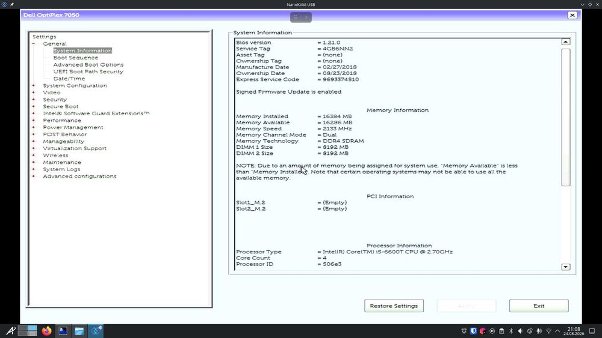The image size is (602, 338).
Task: Expand the POST Behavior node
Action: pyautogui.click(x=33, y=134)
